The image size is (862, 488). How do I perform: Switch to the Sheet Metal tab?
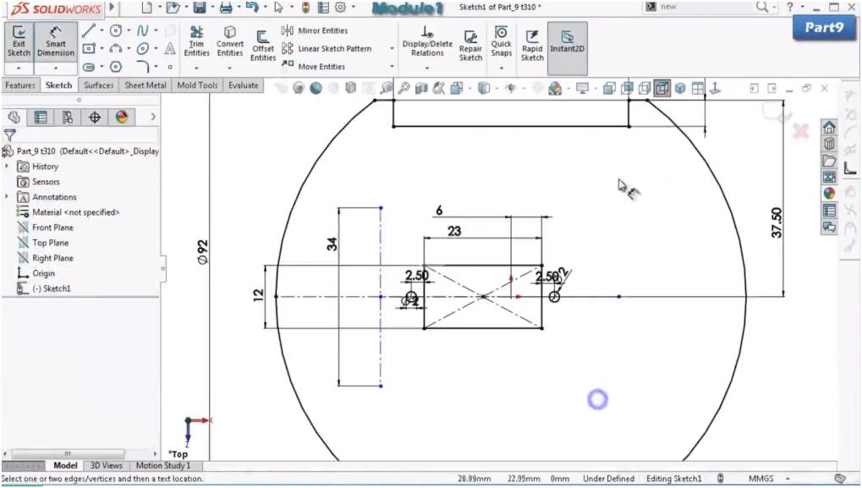pyautogui.click(x=145, y=85)
